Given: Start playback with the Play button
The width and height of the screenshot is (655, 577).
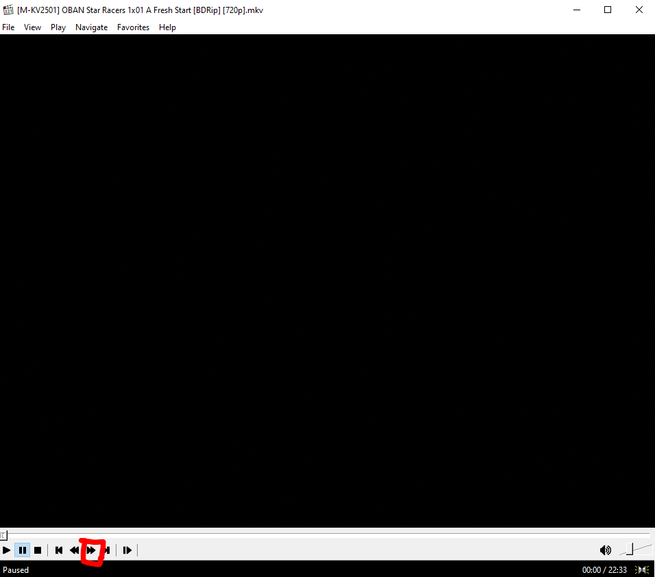Looking at the screenshot, I should [7, 550].
